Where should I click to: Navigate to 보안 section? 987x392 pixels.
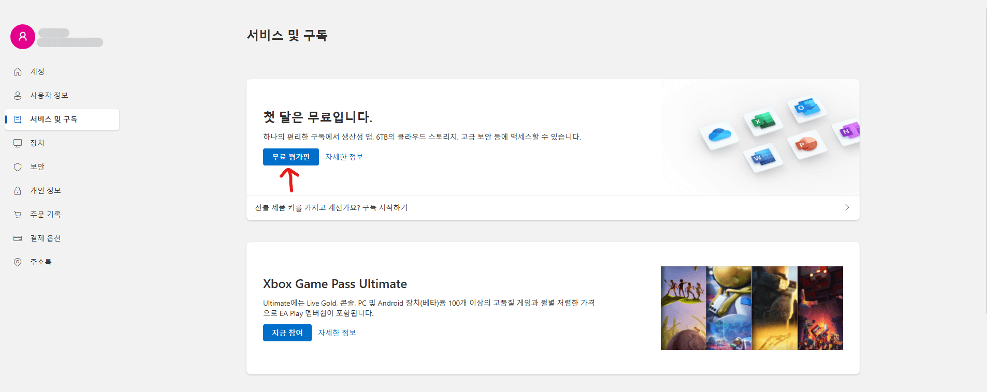point(62,167)
